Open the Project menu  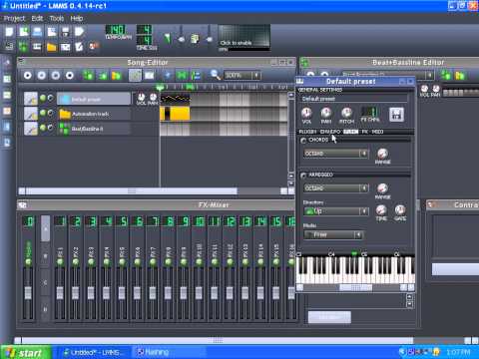point(14,18)
